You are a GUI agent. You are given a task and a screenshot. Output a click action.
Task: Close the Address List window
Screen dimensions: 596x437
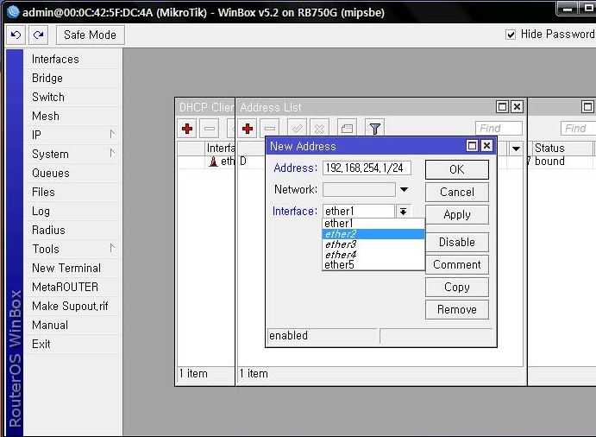point(517,107)
